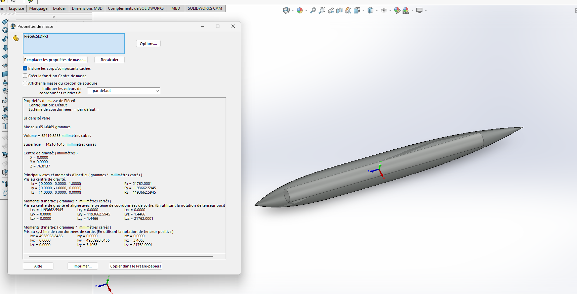Click the appearance sphere icon beside the zoom tools

[300, 10]
